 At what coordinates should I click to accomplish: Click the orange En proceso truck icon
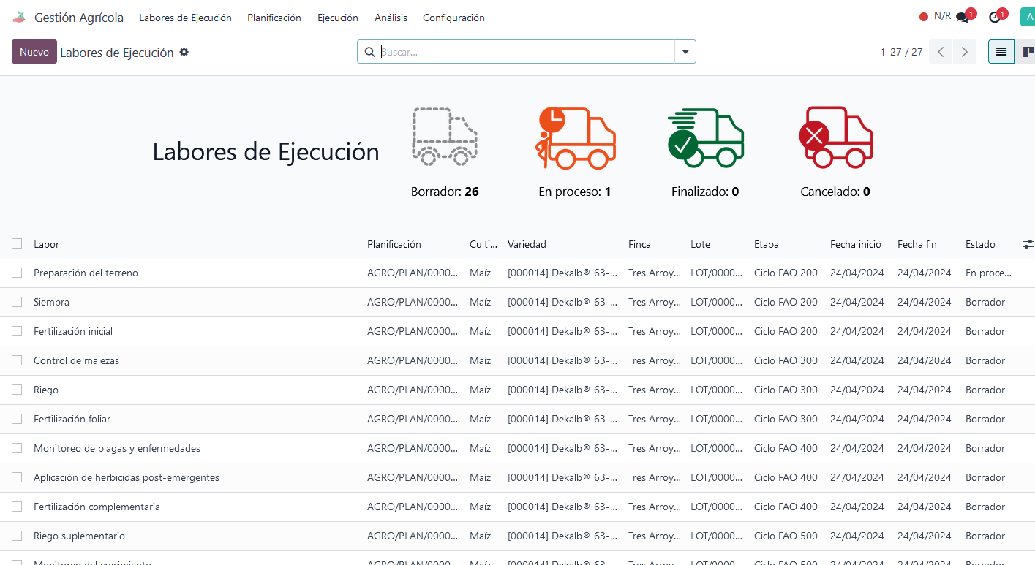(x=576, y=138)
